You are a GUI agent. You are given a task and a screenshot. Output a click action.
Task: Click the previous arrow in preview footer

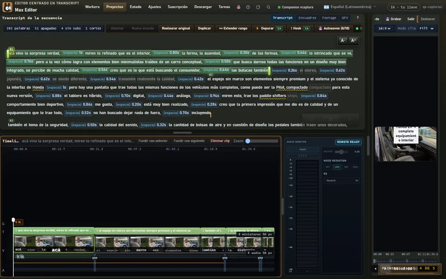pyautogui.click(x=375, y=268)
